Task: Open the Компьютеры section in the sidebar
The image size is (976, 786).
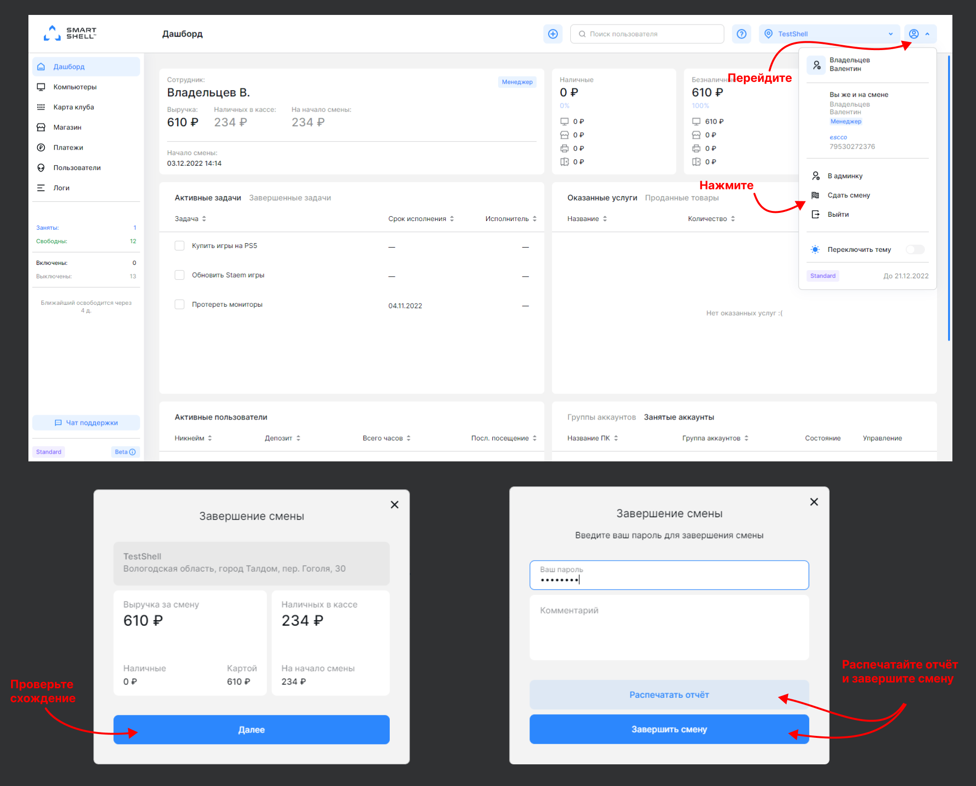Action: (75, 87)
